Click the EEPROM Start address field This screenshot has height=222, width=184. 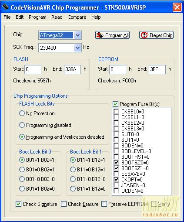click(x=118, y=69)
